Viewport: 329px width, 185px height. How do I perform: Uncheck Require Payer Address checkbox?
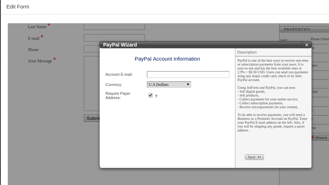[151, 95]
